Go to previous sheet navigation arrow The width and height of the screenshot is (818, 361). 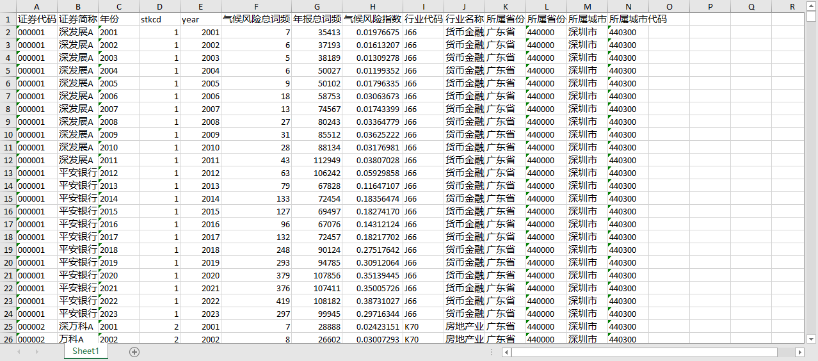[x=19, y=351]
